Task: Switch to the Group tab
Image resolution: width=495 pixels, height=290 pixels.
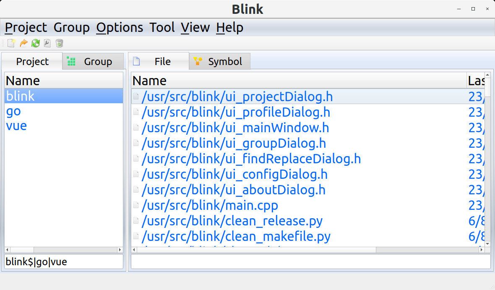Action: click(x=93, y=62)
